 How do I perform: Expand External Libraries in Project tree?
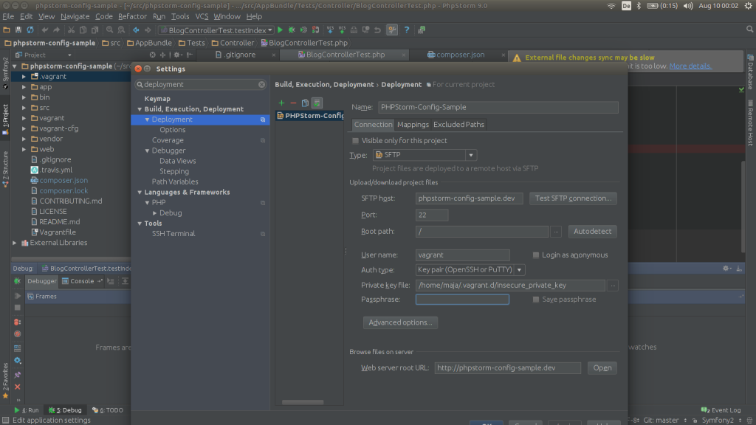pos(15,243)
